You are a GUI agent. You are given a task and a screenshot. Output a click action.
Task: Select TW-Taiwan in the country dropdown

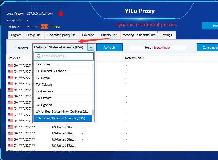[44, 85]
